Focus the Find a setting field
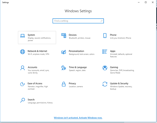The height and width of the screenshot is (123, 157). [x=78, y=21]
